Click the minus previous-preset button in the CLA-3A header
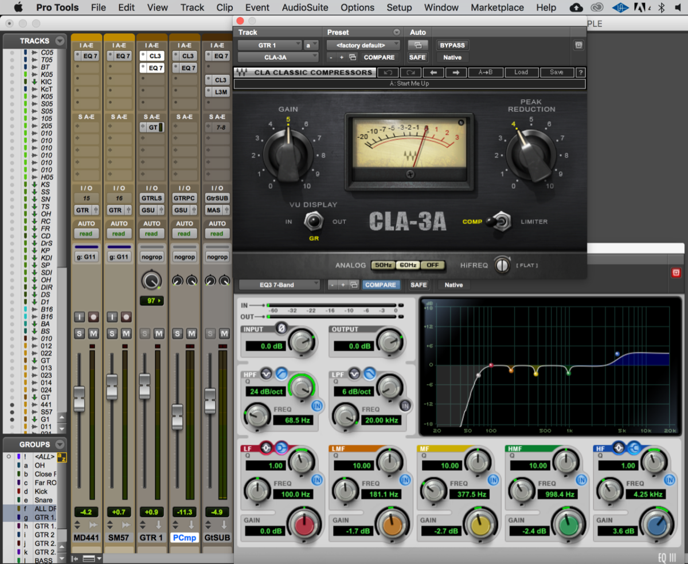 (331, 57)
